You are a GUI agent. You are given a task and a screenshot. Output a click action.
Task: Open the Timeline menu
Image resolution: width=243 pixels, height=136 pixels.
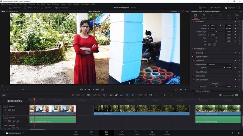coord(32,4)
